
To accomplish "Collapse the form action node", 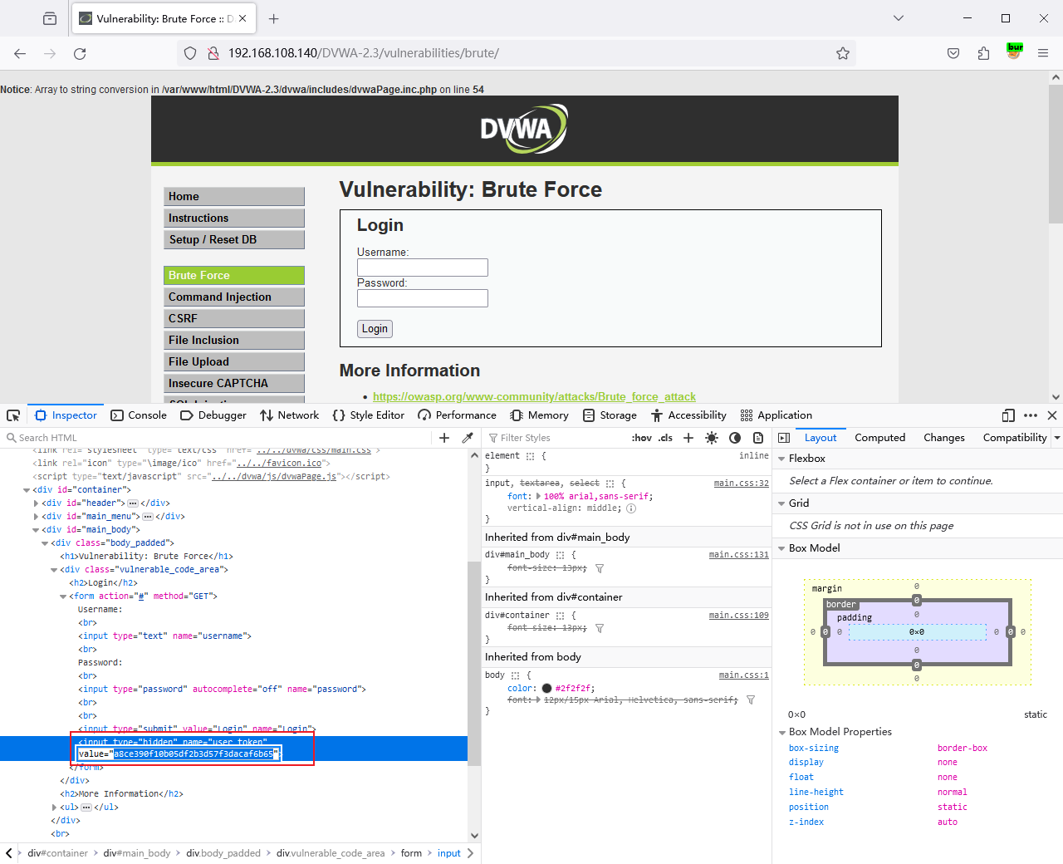I will pyautogui.click(x=63, y=596).
